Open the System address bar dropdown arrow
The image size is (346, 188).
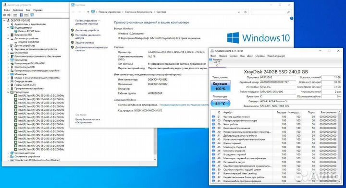239,12
